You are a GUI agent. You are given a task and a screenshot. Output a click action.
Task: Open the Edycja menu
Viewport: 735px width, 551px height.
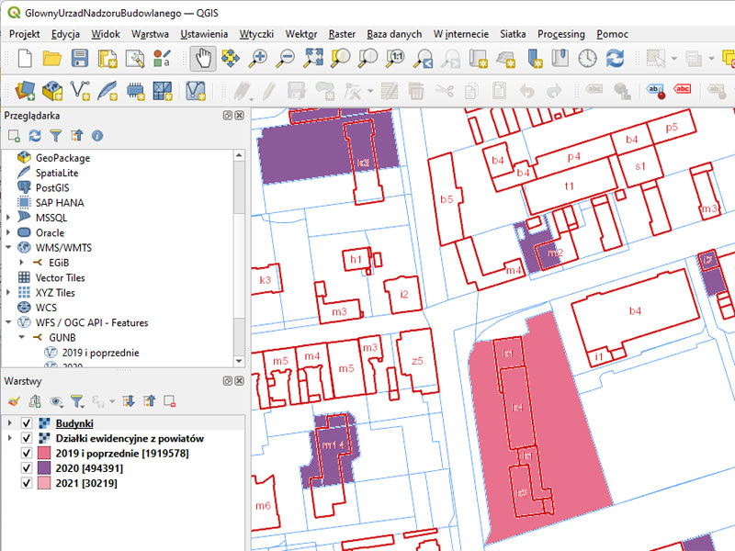65,34
